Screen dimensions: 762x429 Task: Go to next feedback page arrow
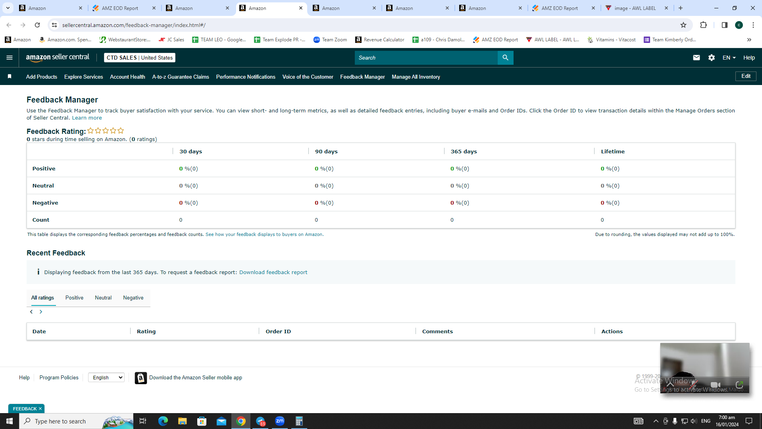pos(40,312)
